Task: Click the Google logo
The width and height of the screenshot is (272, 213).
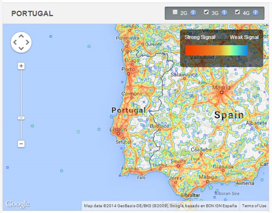Action: pos(17,204)
